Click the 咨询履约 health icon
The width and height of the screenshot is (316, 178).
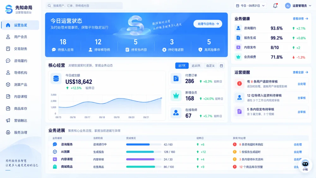point(238,28)
